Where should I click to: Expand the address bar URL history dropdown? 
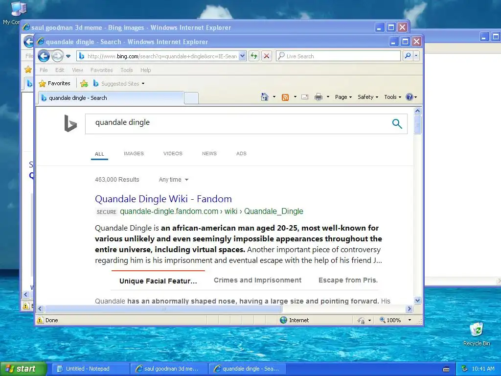point(243,56)
